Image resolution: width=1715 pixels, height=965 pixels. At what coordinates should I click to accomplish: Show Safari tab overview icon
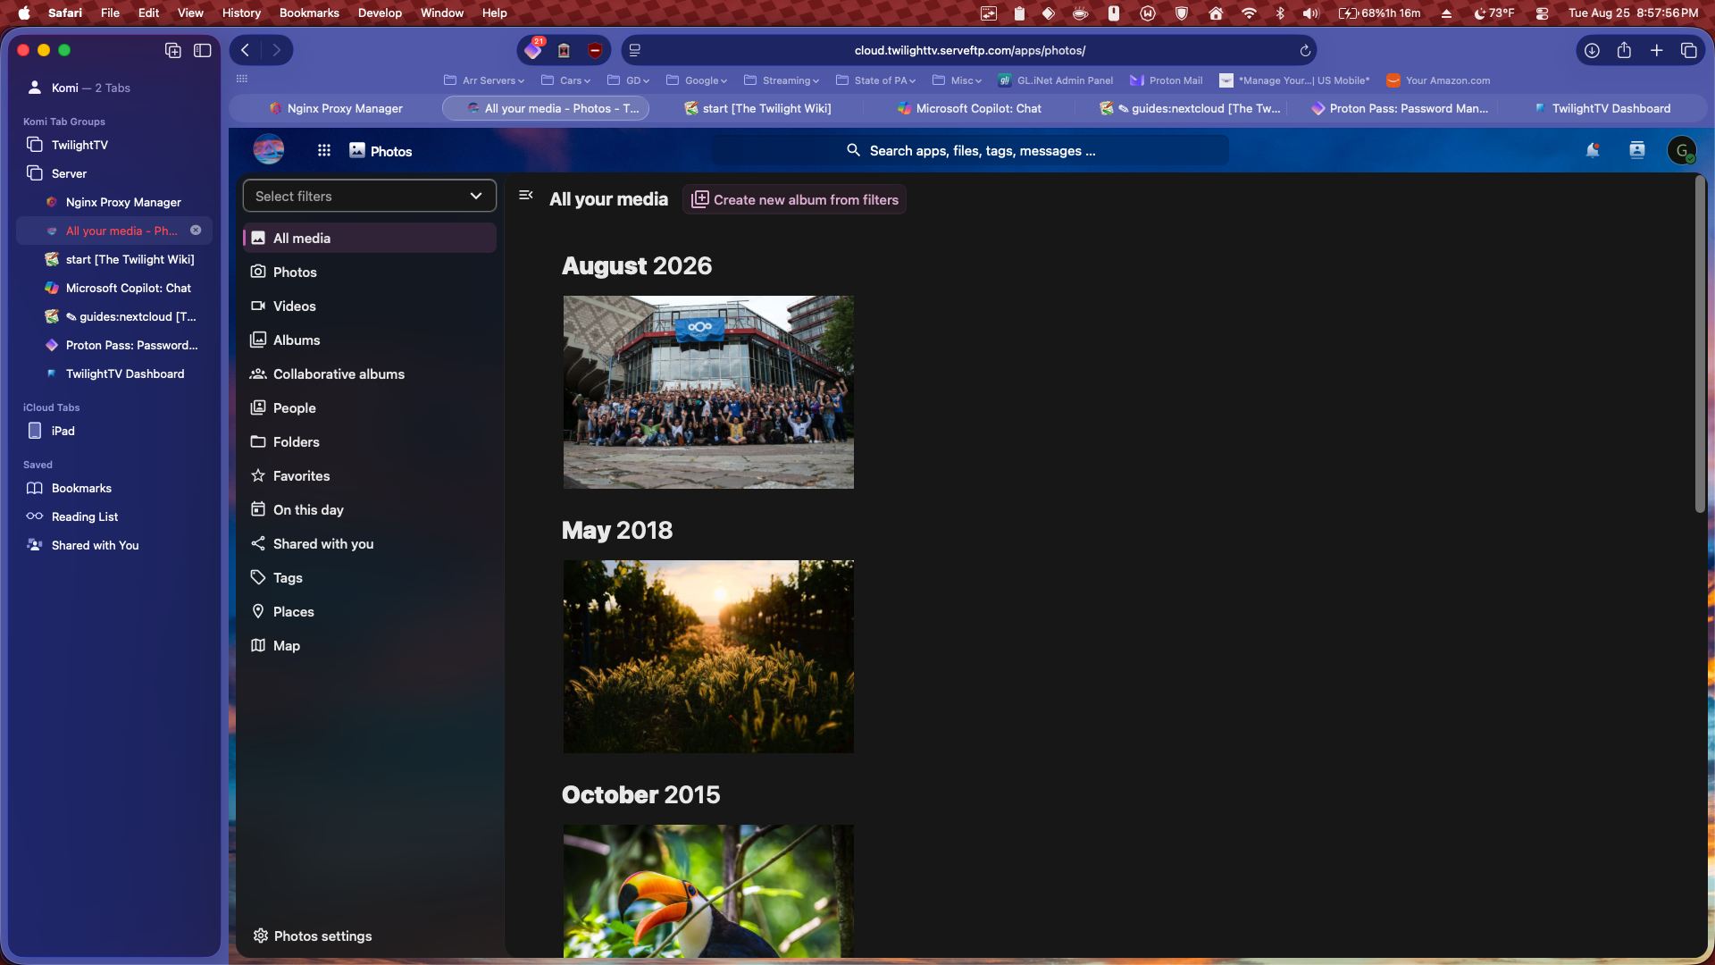(1688, 51)
